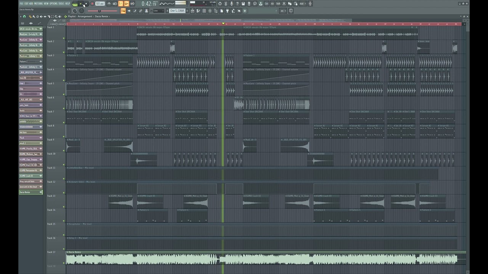Click the add pattern plus button
The width and height of the screenshot is (488, 274).
(x=187, y=11)
